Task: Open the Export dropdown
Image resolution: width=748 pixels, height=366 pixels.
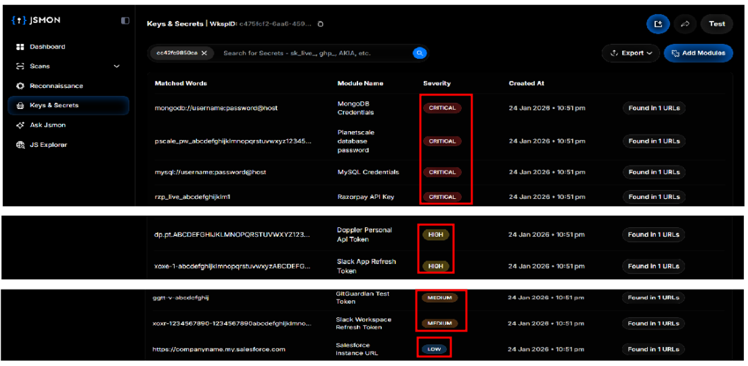Action: tap(631, 53)
